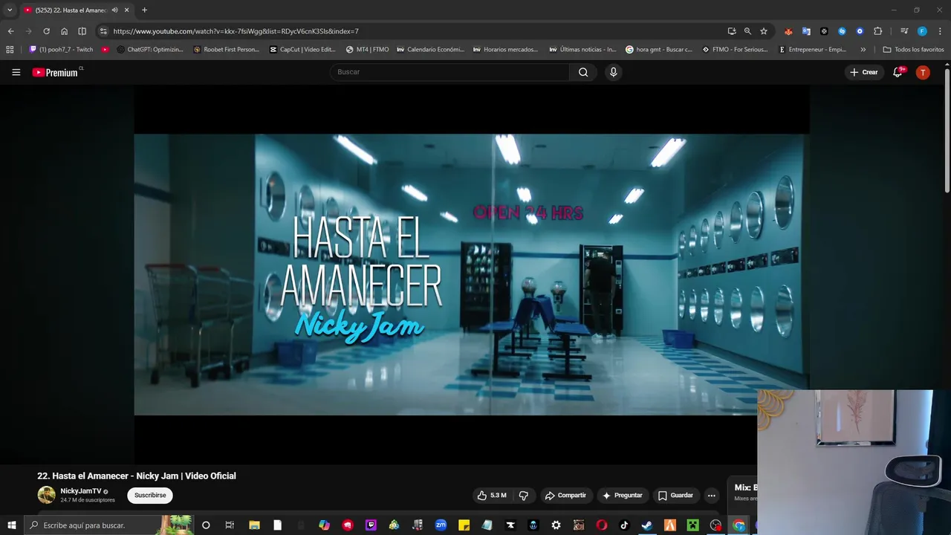Open the YouTube guide hamburger menu
Image resolution: width=951 pixels, height=535 pixels.
point(16,72)
